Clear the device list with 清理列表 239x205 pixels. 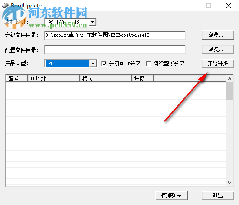click(x=171, y=195)
